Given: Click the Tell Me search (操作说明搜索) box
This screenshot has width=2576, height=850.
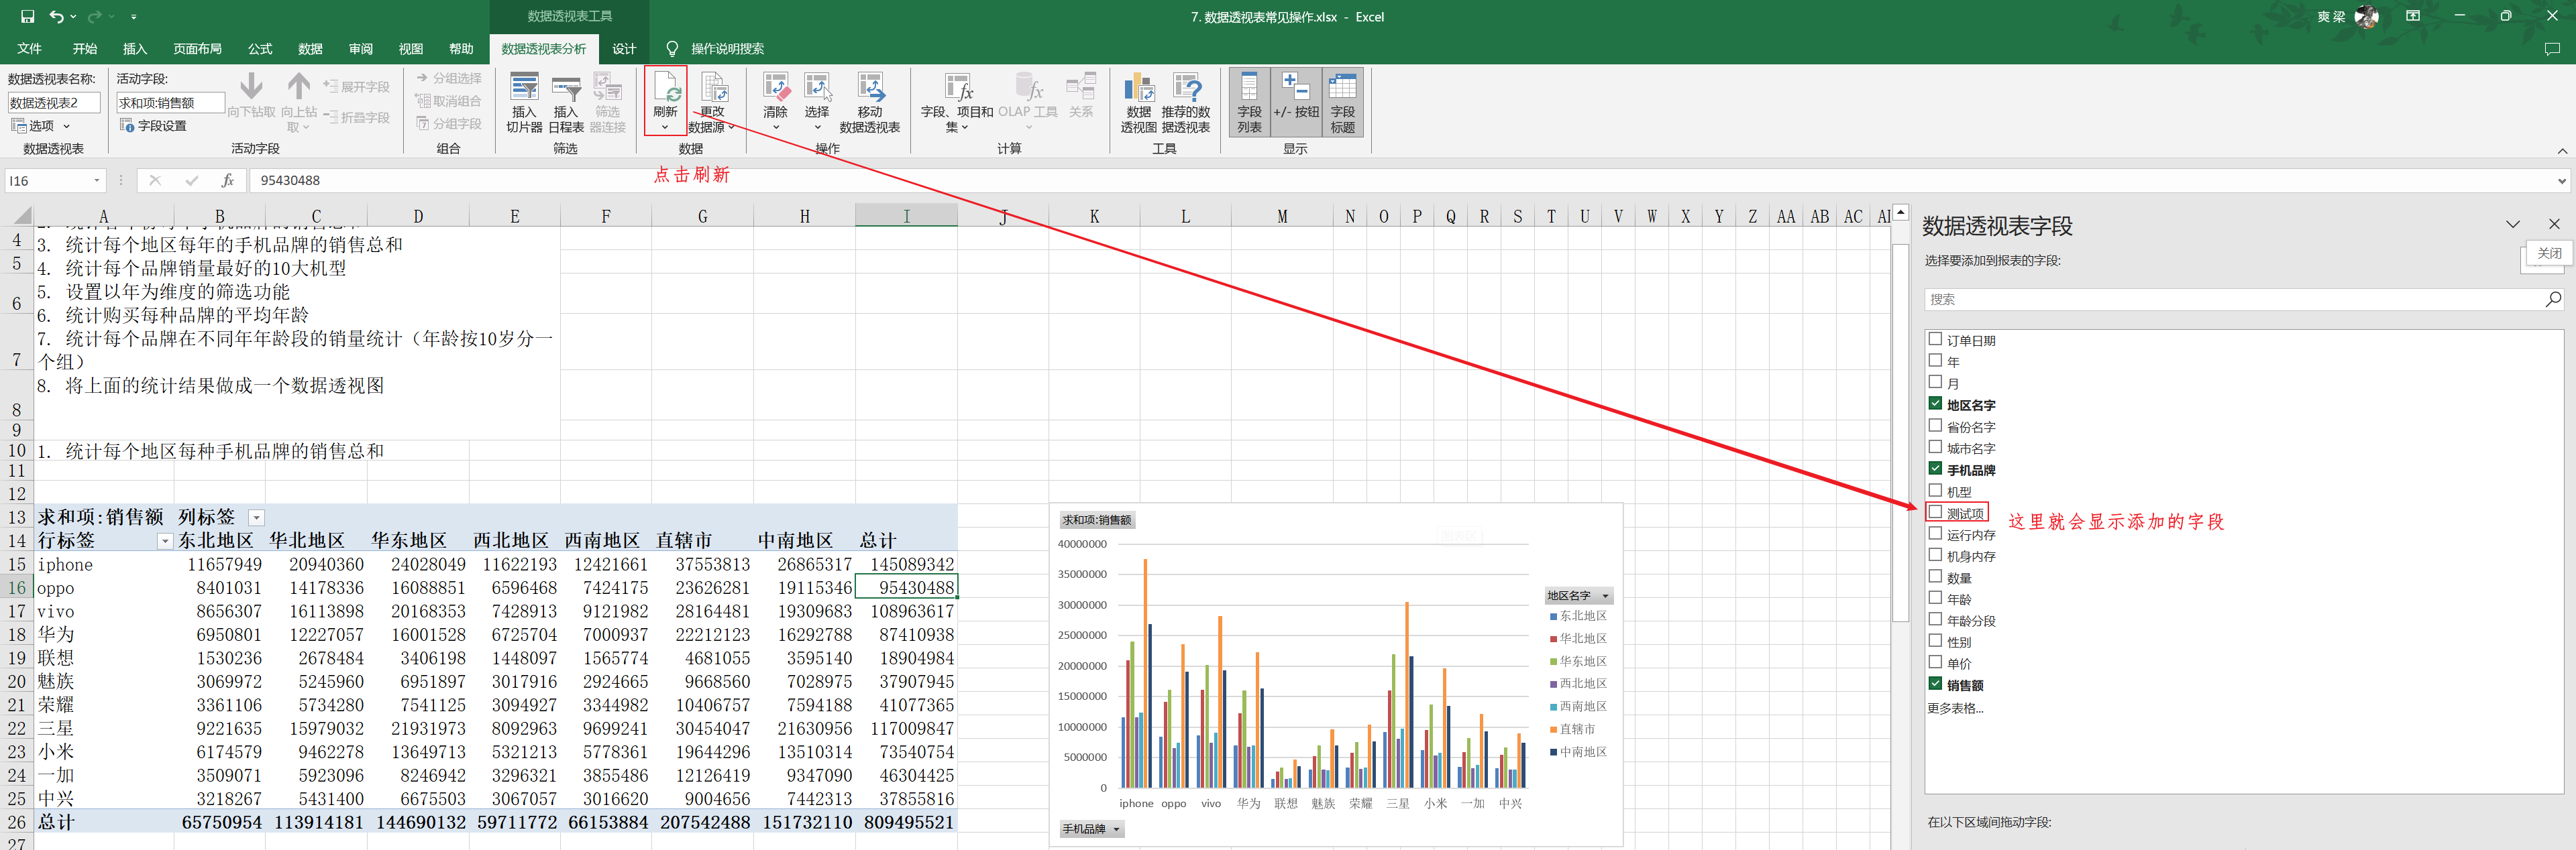Looking at the screenshot, I should (x=716, y=49).
